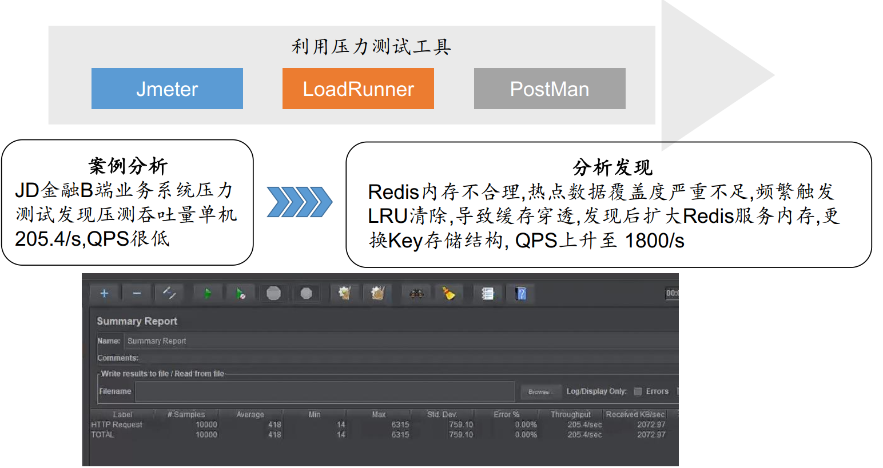Screen dimensions: 883x468
Task: Click 10000 samples in HTTP Request row
Action: pyautogui.click(x=206, y=425)
